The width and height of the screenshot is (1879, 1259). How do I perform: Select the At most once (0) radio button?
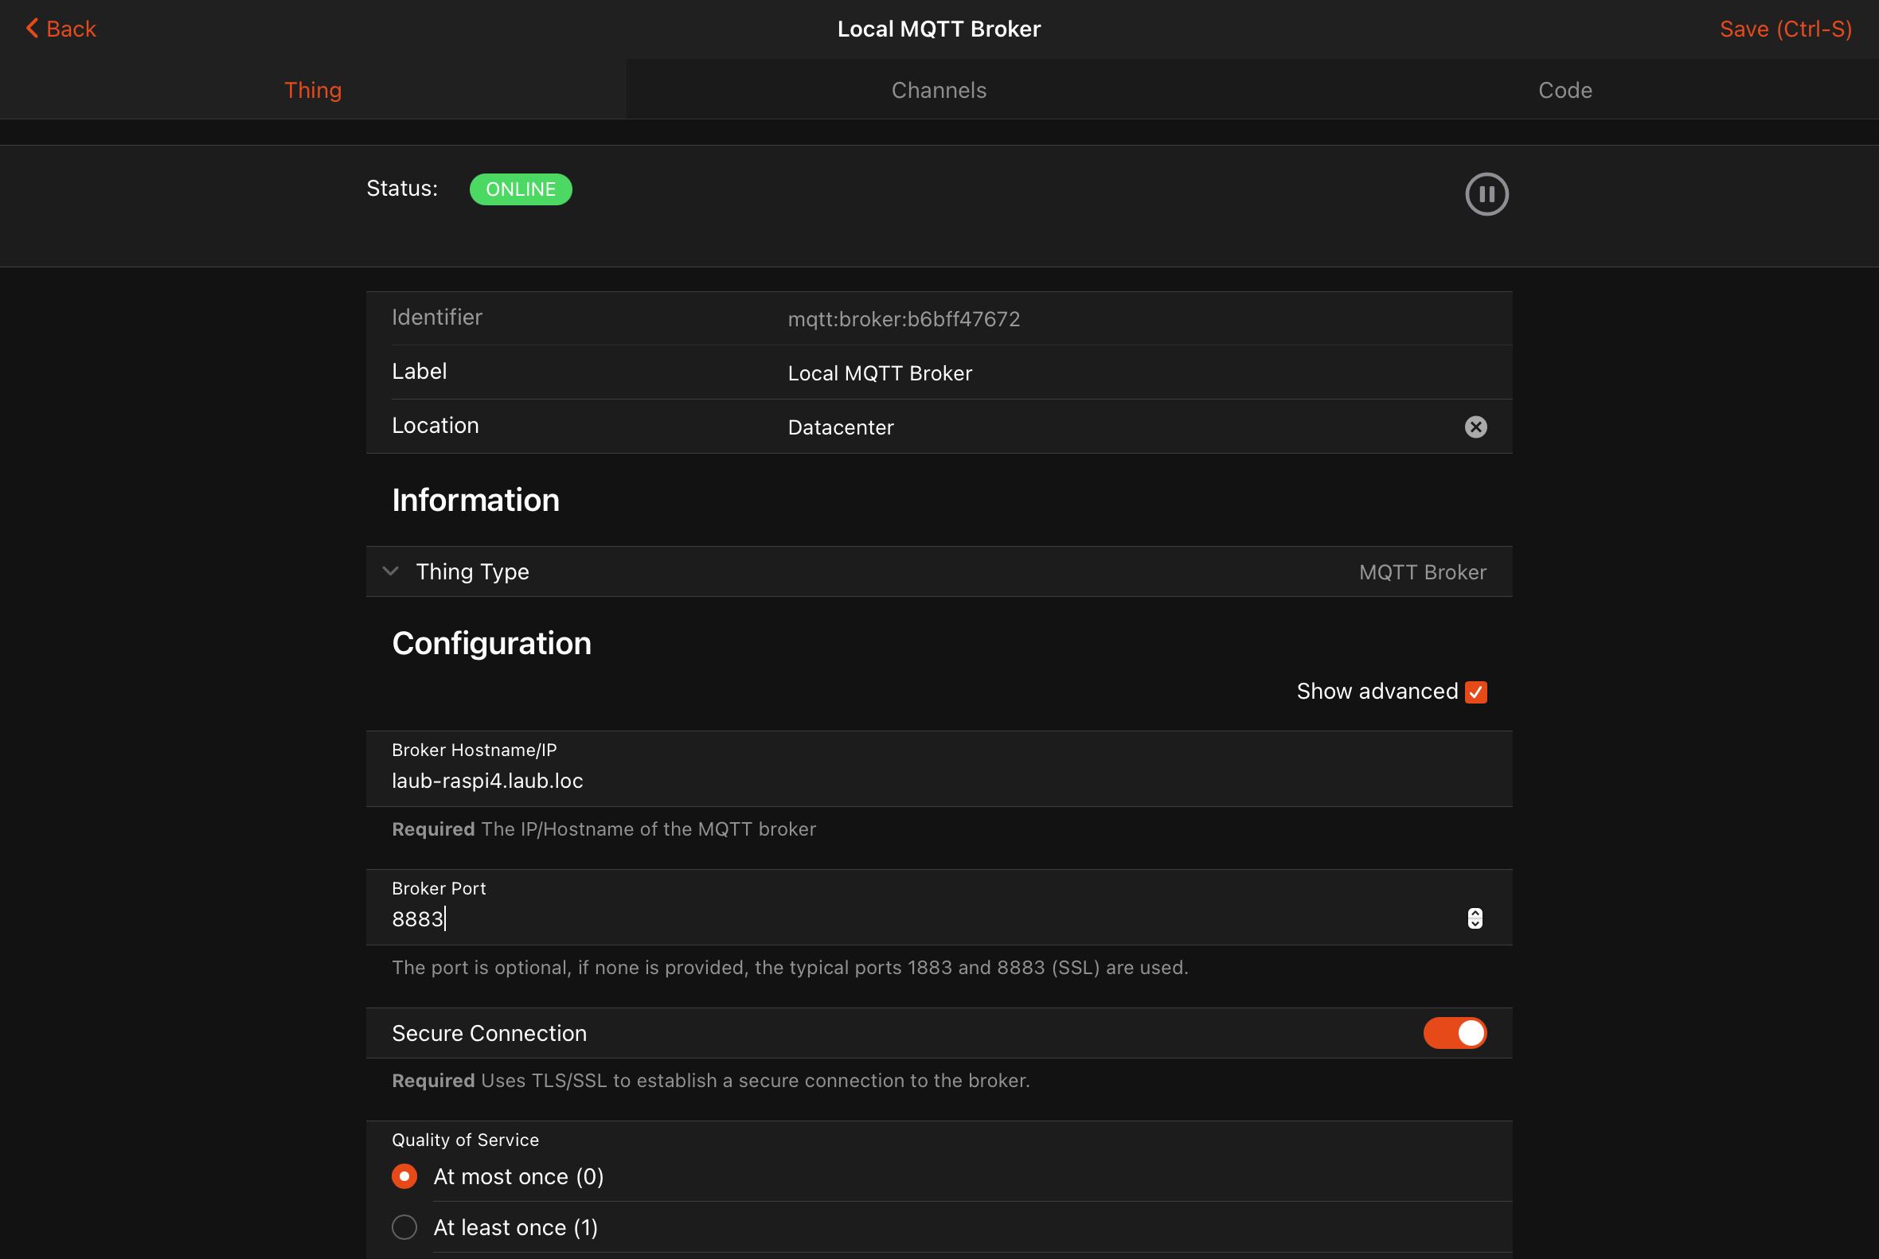(404, 1177)
